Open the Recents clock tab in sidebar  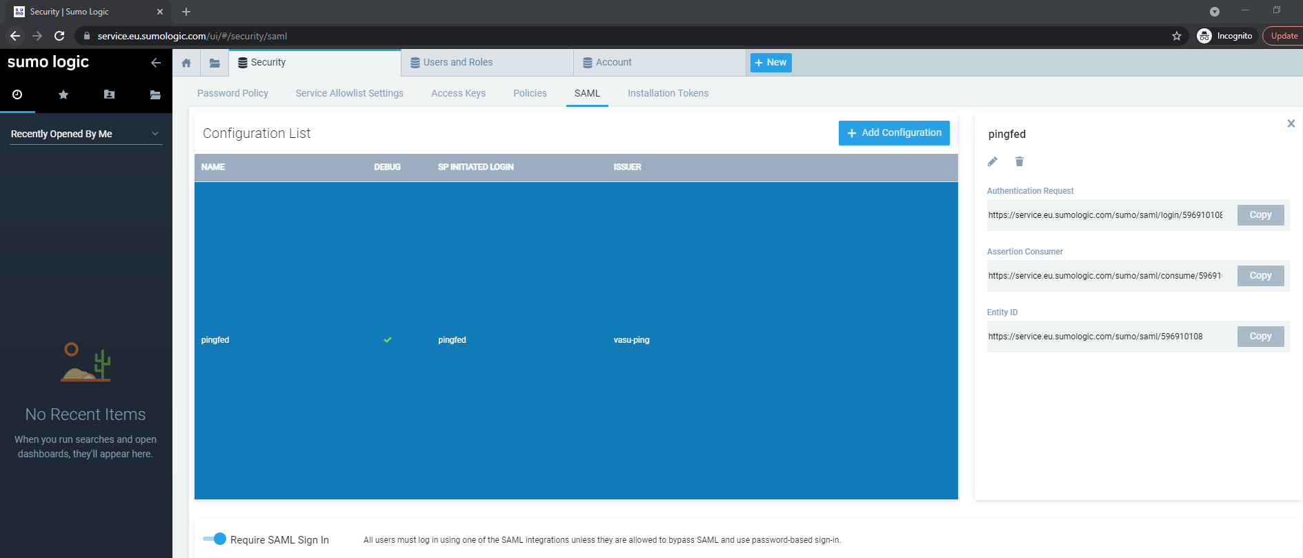pos(17,94)
